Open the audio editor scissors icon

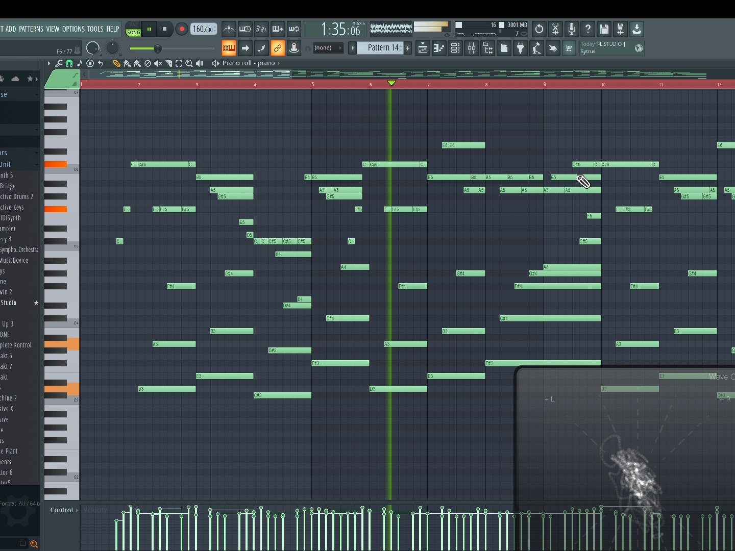[x=555, y=29]
